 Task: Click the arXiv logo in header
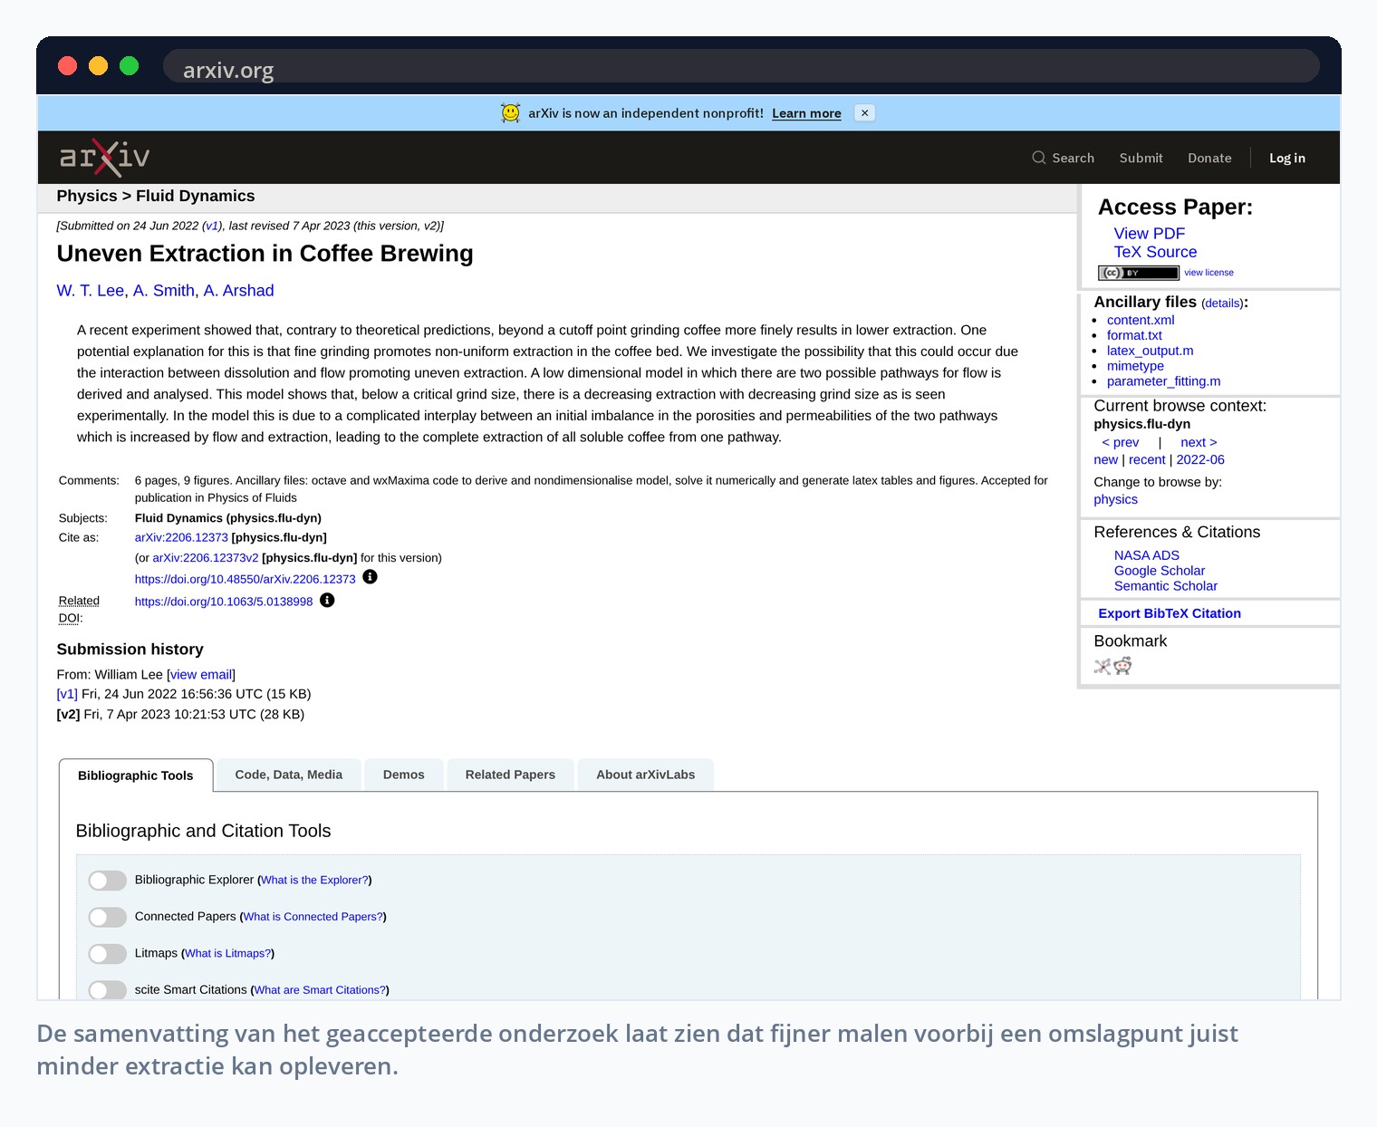pos(104,158)
